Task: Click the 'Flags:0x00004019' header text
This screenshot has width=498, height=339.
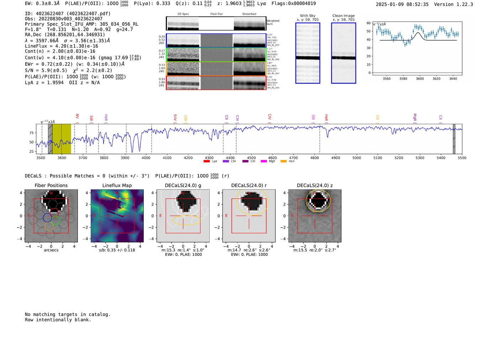Action: (293, 3)
